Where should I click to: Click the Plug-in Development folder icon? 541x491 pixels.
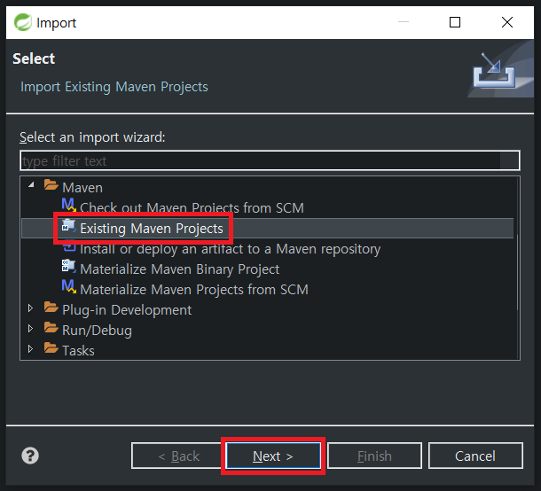pos(51,307)
